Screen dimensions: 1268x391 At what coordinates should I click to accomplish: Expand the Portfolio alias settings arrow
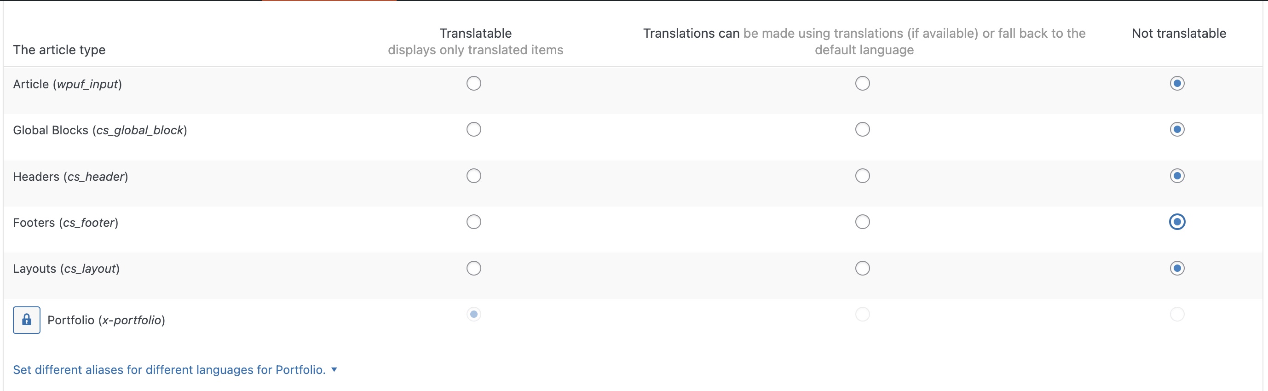(x=334, y=369)
